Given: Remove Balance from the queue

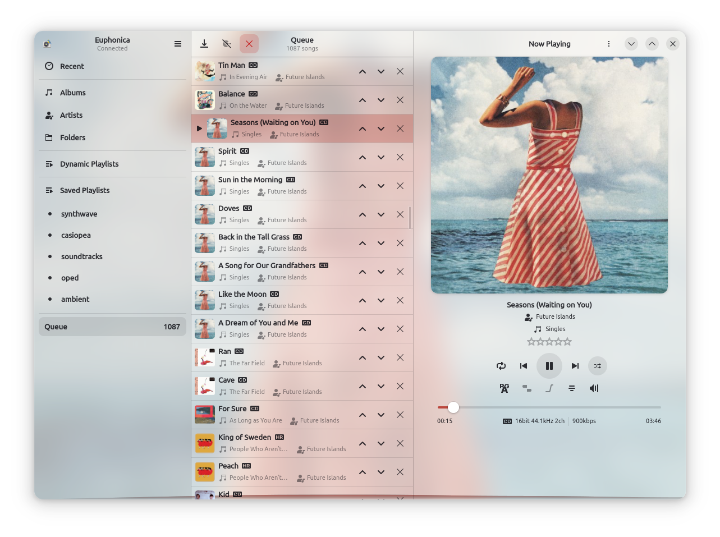Looking at the screenshot, I should (x=400, y=100).
